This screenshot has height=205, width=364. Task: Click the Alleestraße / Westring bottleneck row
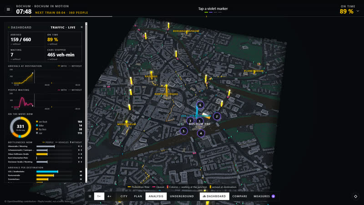45,146
